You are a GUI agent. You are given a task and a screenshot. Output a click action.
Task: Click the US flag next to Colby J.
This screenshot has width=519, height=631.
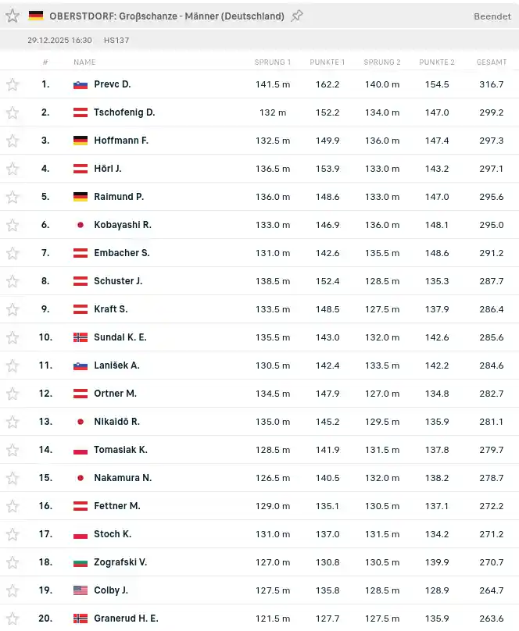click(x=81, y=590)
